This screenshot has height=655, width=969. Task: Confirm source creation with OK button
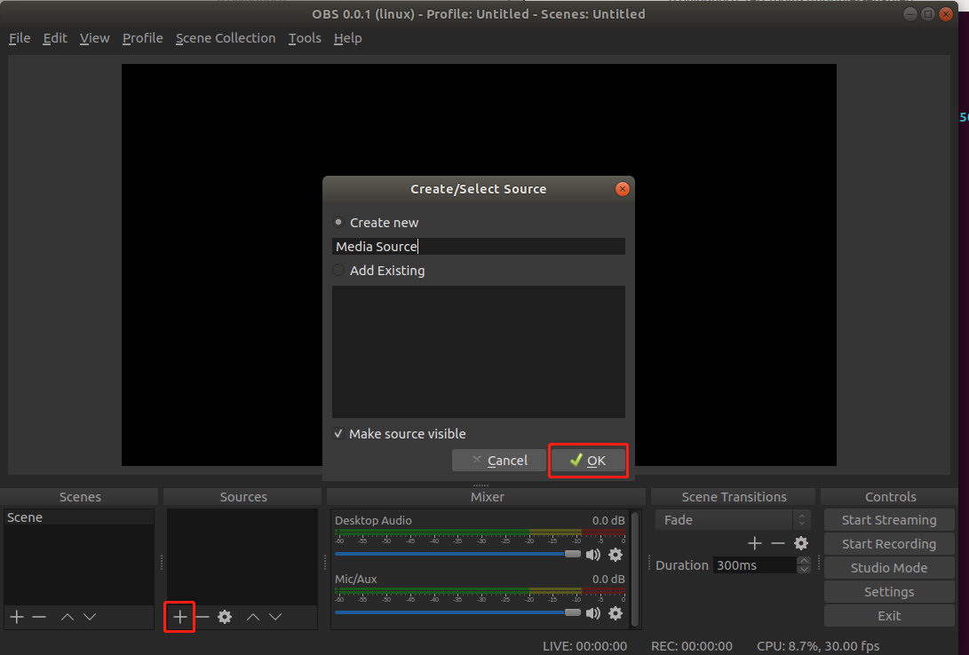[x=588, y=461]
